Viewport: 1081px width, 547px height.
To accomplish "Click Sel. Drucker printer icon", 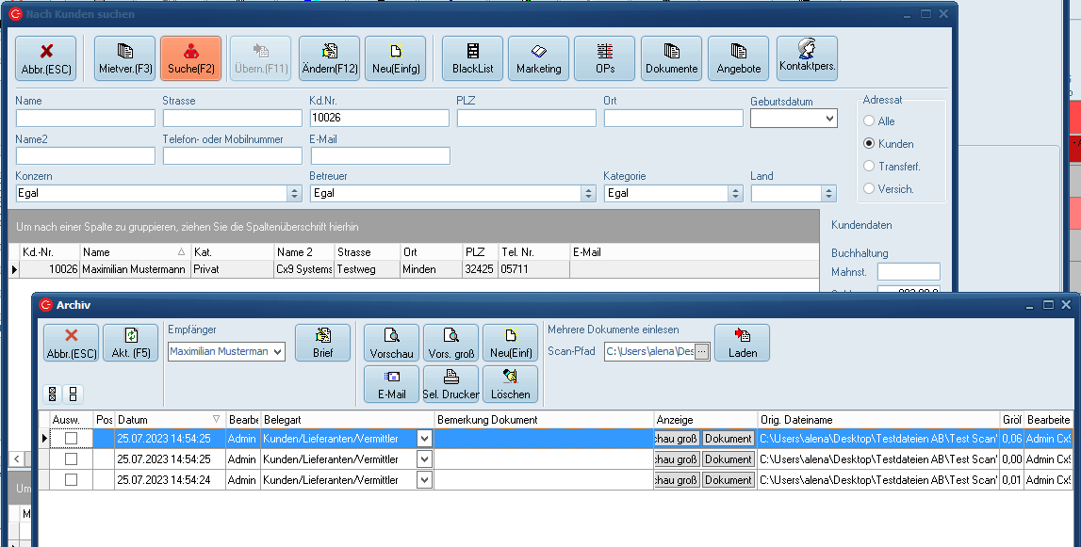I will click(450, 384).
